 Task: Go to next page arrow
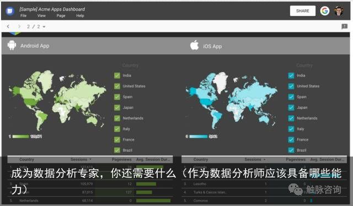[19, 26]
